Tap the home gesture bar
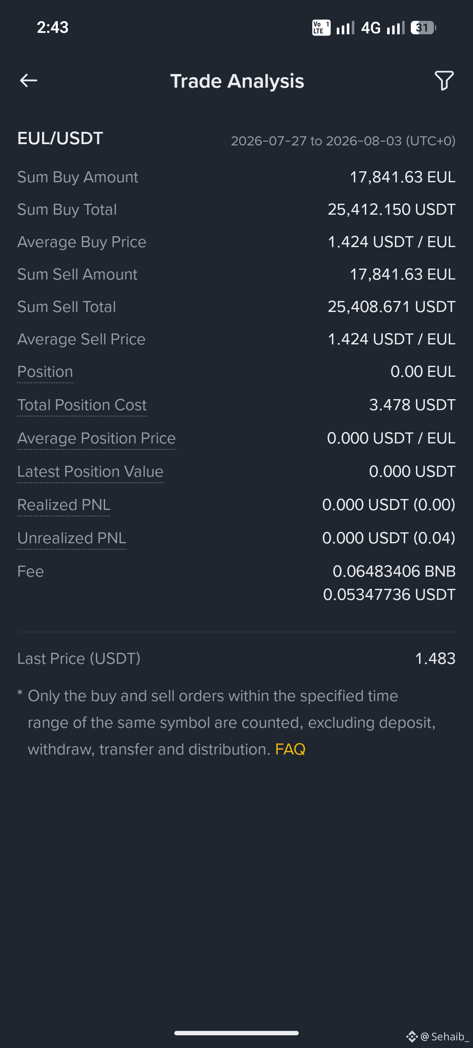473x1048 pixels. [236, 1033]
